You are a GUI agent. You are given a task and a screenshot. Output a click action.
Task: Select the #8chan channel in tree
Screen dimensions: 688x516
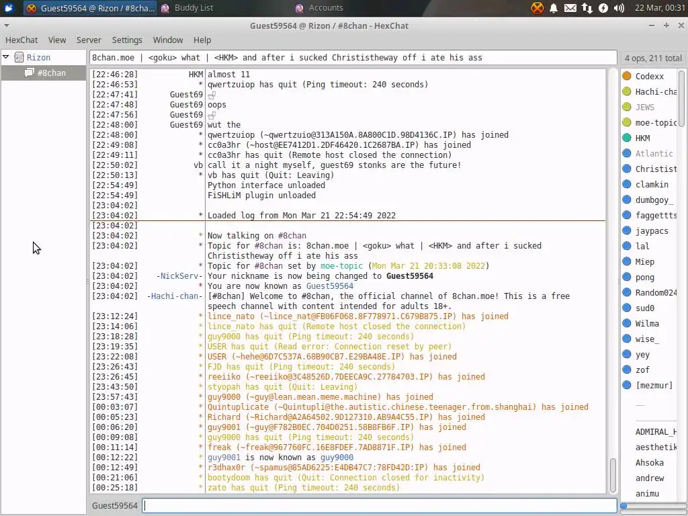pyautogui.click(x=44, y=73)
